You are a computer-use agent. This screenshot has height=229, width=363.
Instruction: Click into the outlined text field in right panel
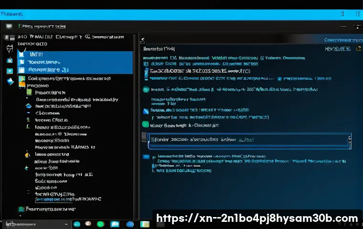click(x=249, y=140)
